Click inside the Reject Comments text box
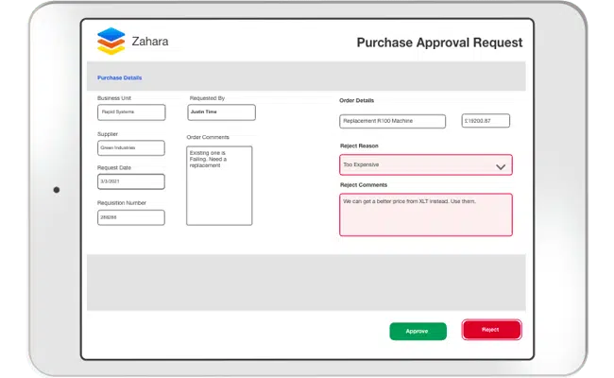Image resolution: width=614 pixels, height=378 pixels. (425, 215)
